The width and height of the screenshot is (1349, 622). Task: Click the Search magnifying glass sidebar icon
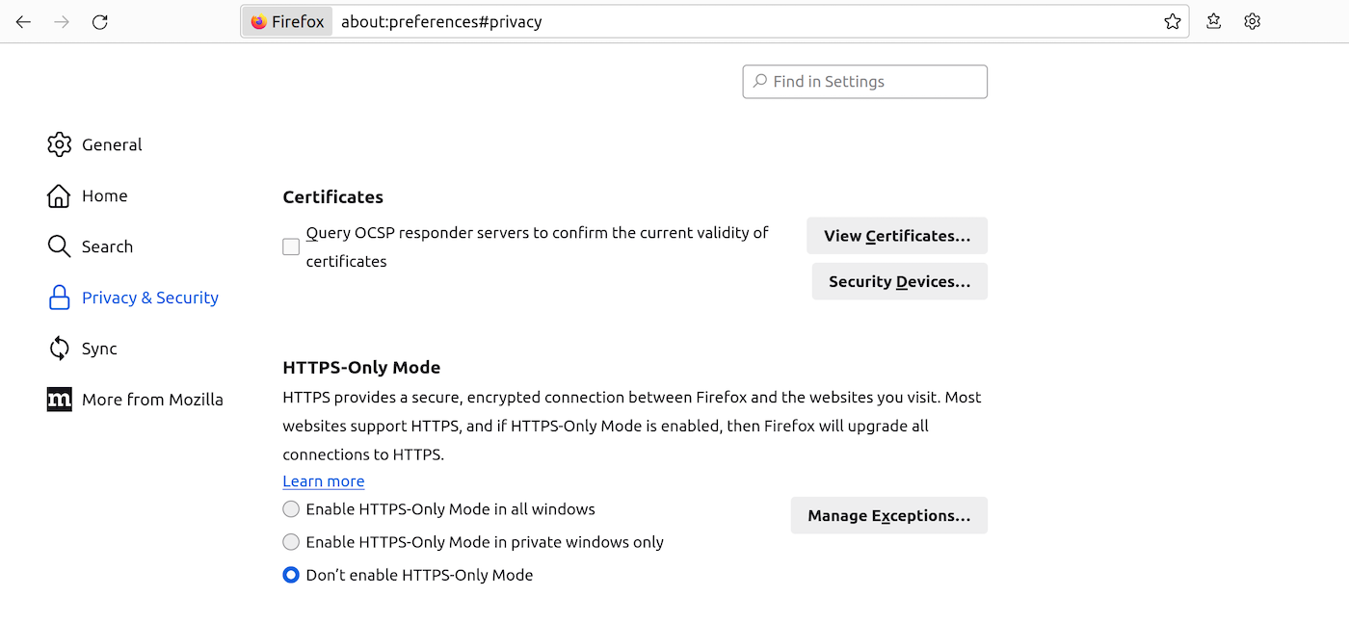(59, 246)
